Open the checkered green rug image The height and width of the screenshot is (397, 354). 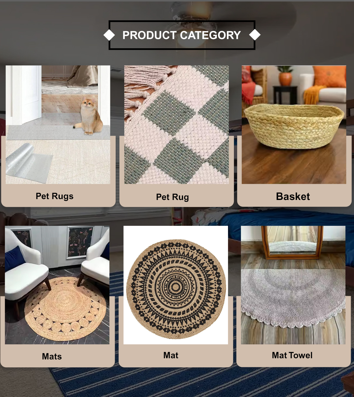pyautogui.click(x=177, y=125)
